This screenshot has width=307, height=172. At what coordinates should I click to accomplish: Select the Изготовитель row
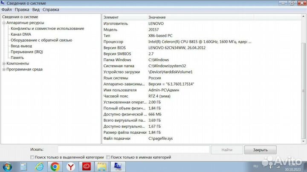202,24
